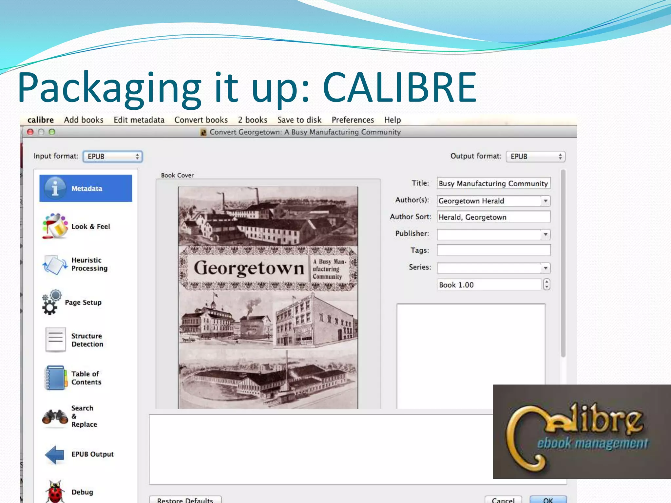The width and height of the screenshot is (671, 503).
Task: Click the metadata panel vertical scrollbar
Action: 563,263
